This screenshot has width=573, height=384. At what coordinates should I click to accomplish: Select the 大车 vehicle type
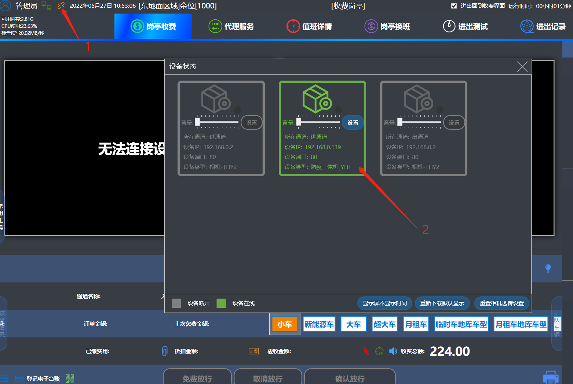click(x=354, y=324)
